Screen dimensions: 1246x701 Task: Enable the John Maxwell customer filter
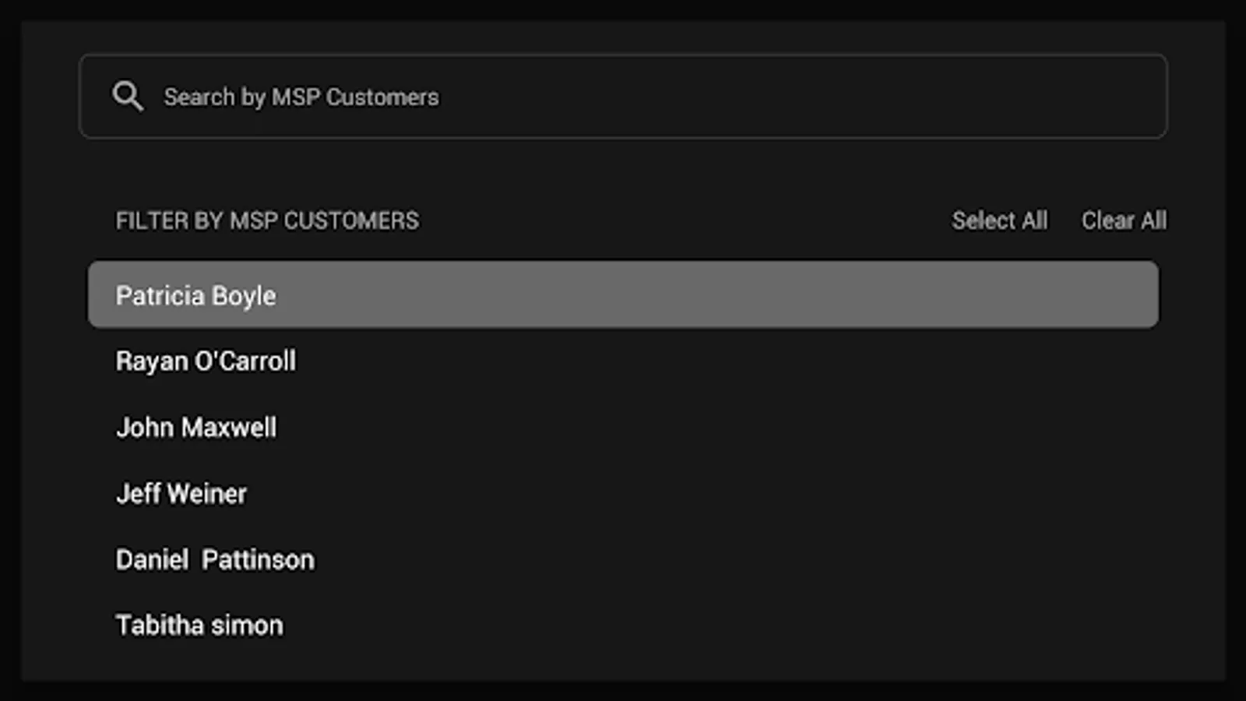(196, 428)
